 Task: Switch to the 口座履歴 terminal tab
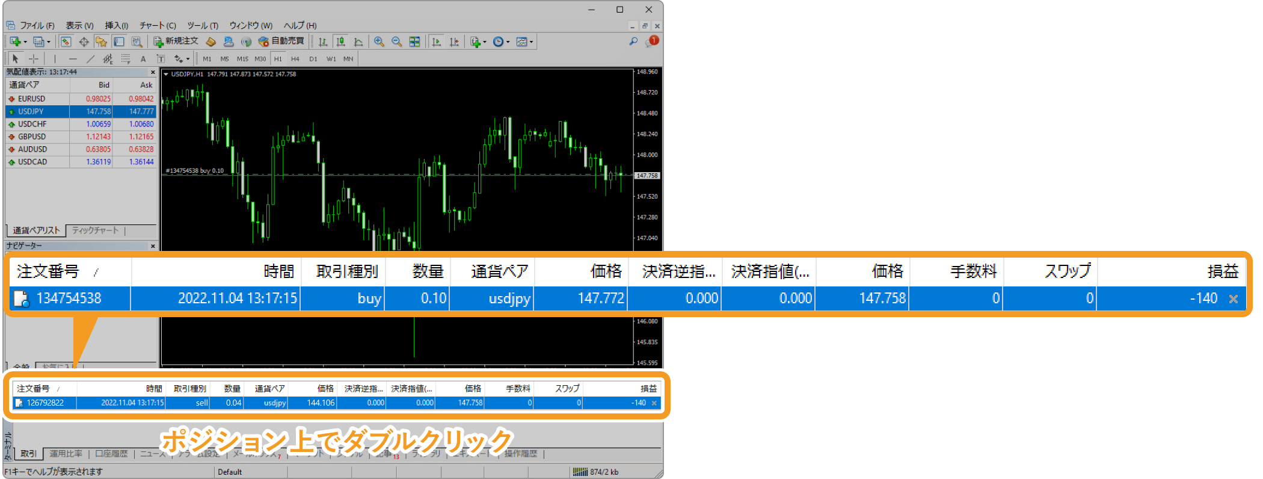tap(111, 454)
